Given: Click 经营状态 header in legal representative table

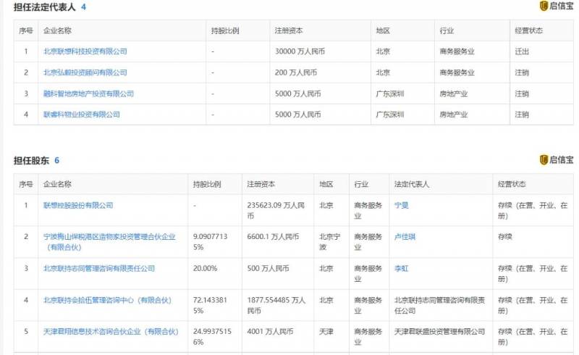Looking at the screenshot, I should point(529,30).
